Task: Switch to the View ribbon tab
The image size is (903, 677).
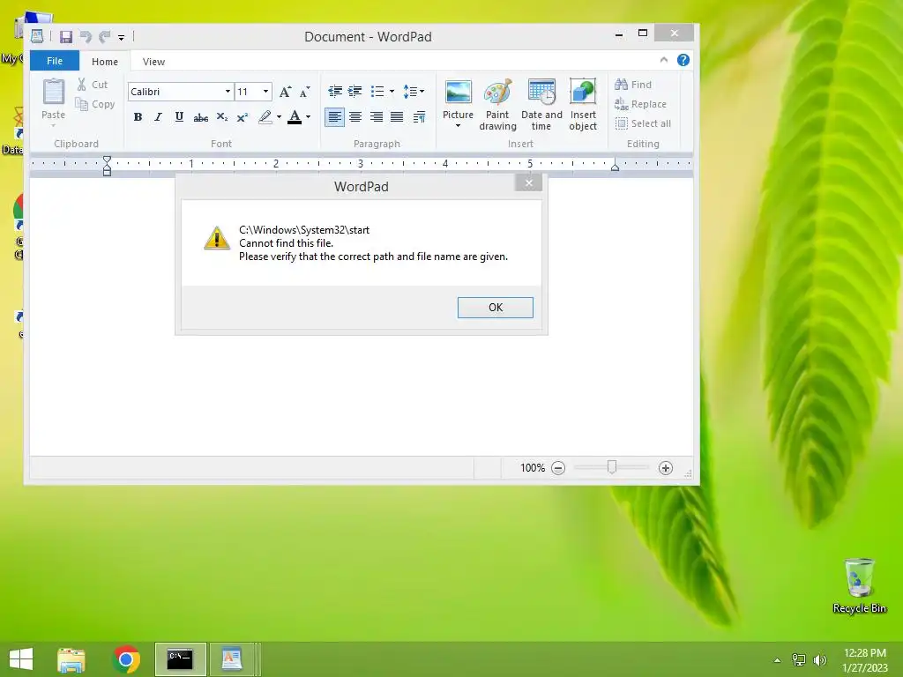Action: pyautogui.click(x=153, y=62)
